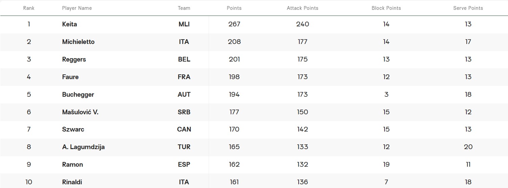Screen dimensions: 508x188
Task: Select A. Lagumdzija player name
Action: [83, 147]
